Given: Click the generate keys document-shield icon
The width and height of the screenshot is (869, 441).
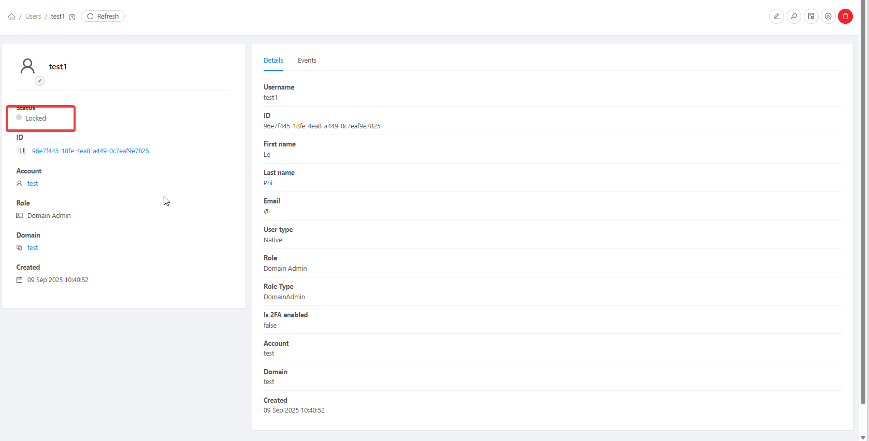Looking at the screenshot, I should click(x=811, y=17).
